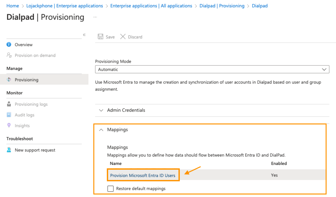
Task: Click the Name column header
Action: [116, 163]
